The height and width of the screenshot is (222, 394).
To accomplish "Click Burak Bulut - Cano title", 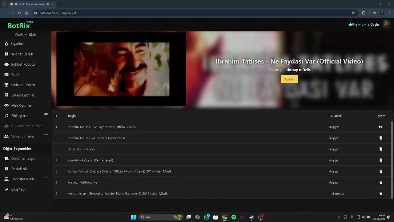I will [x=81, y=149].
